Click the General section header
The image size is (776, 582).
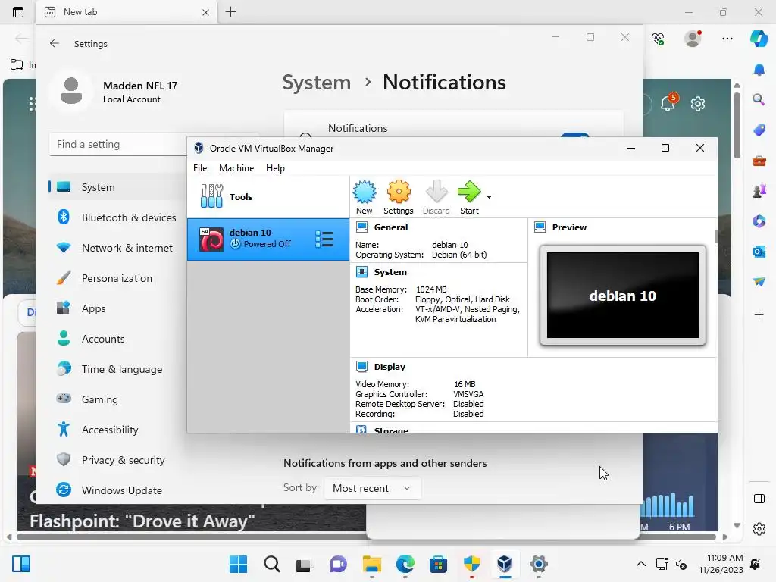click(x=391, y=227)
